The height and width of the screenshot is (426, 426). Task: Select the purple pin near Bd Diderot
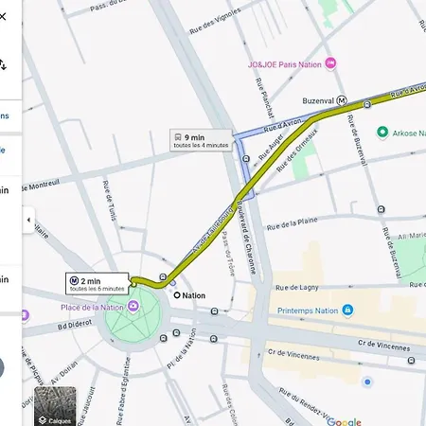(25, 315)
